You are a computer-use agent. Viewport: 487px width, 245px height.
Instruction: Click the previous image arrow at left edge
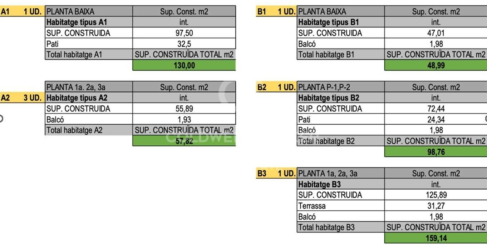[x=1, y=119]
